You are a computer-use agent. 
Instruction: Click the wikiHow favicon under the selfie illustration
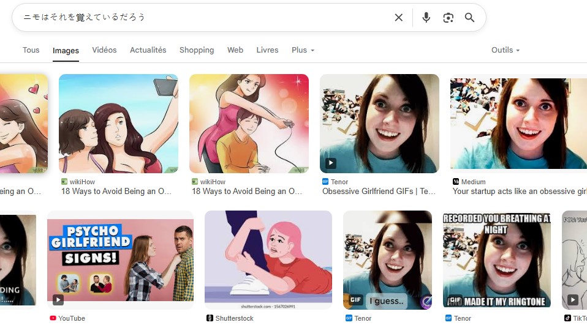click(x=64, y=182)
